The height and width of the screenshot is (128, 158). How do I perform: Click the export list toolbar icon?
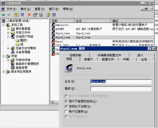41,15
